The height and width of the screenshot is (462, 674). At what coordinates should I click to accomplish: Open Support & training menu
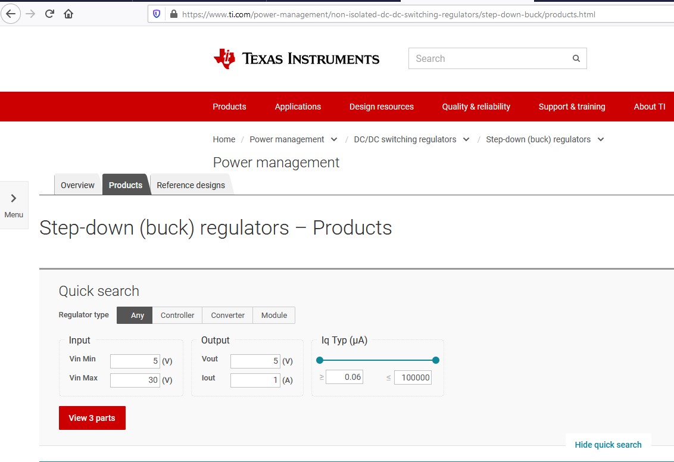tap(572, 107)
